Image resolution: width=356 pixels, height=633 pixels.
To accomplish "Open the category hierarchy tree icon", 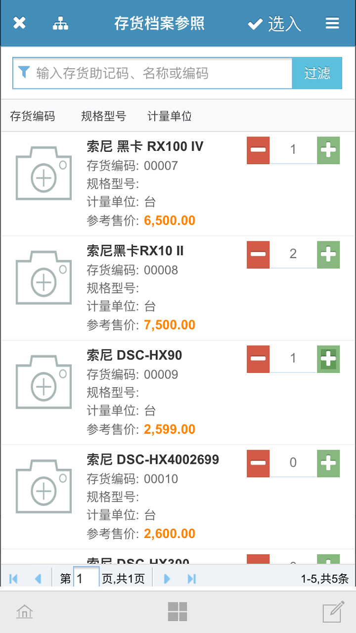I will (60, 23).
